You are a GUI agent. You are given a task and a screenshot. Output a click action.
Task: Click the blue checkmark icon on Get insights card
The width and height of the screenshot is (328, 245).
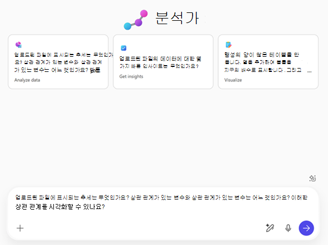[124, 48]
